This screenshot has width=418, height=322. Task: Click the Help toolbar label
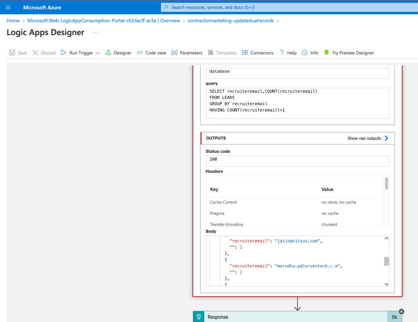point(292,53)
